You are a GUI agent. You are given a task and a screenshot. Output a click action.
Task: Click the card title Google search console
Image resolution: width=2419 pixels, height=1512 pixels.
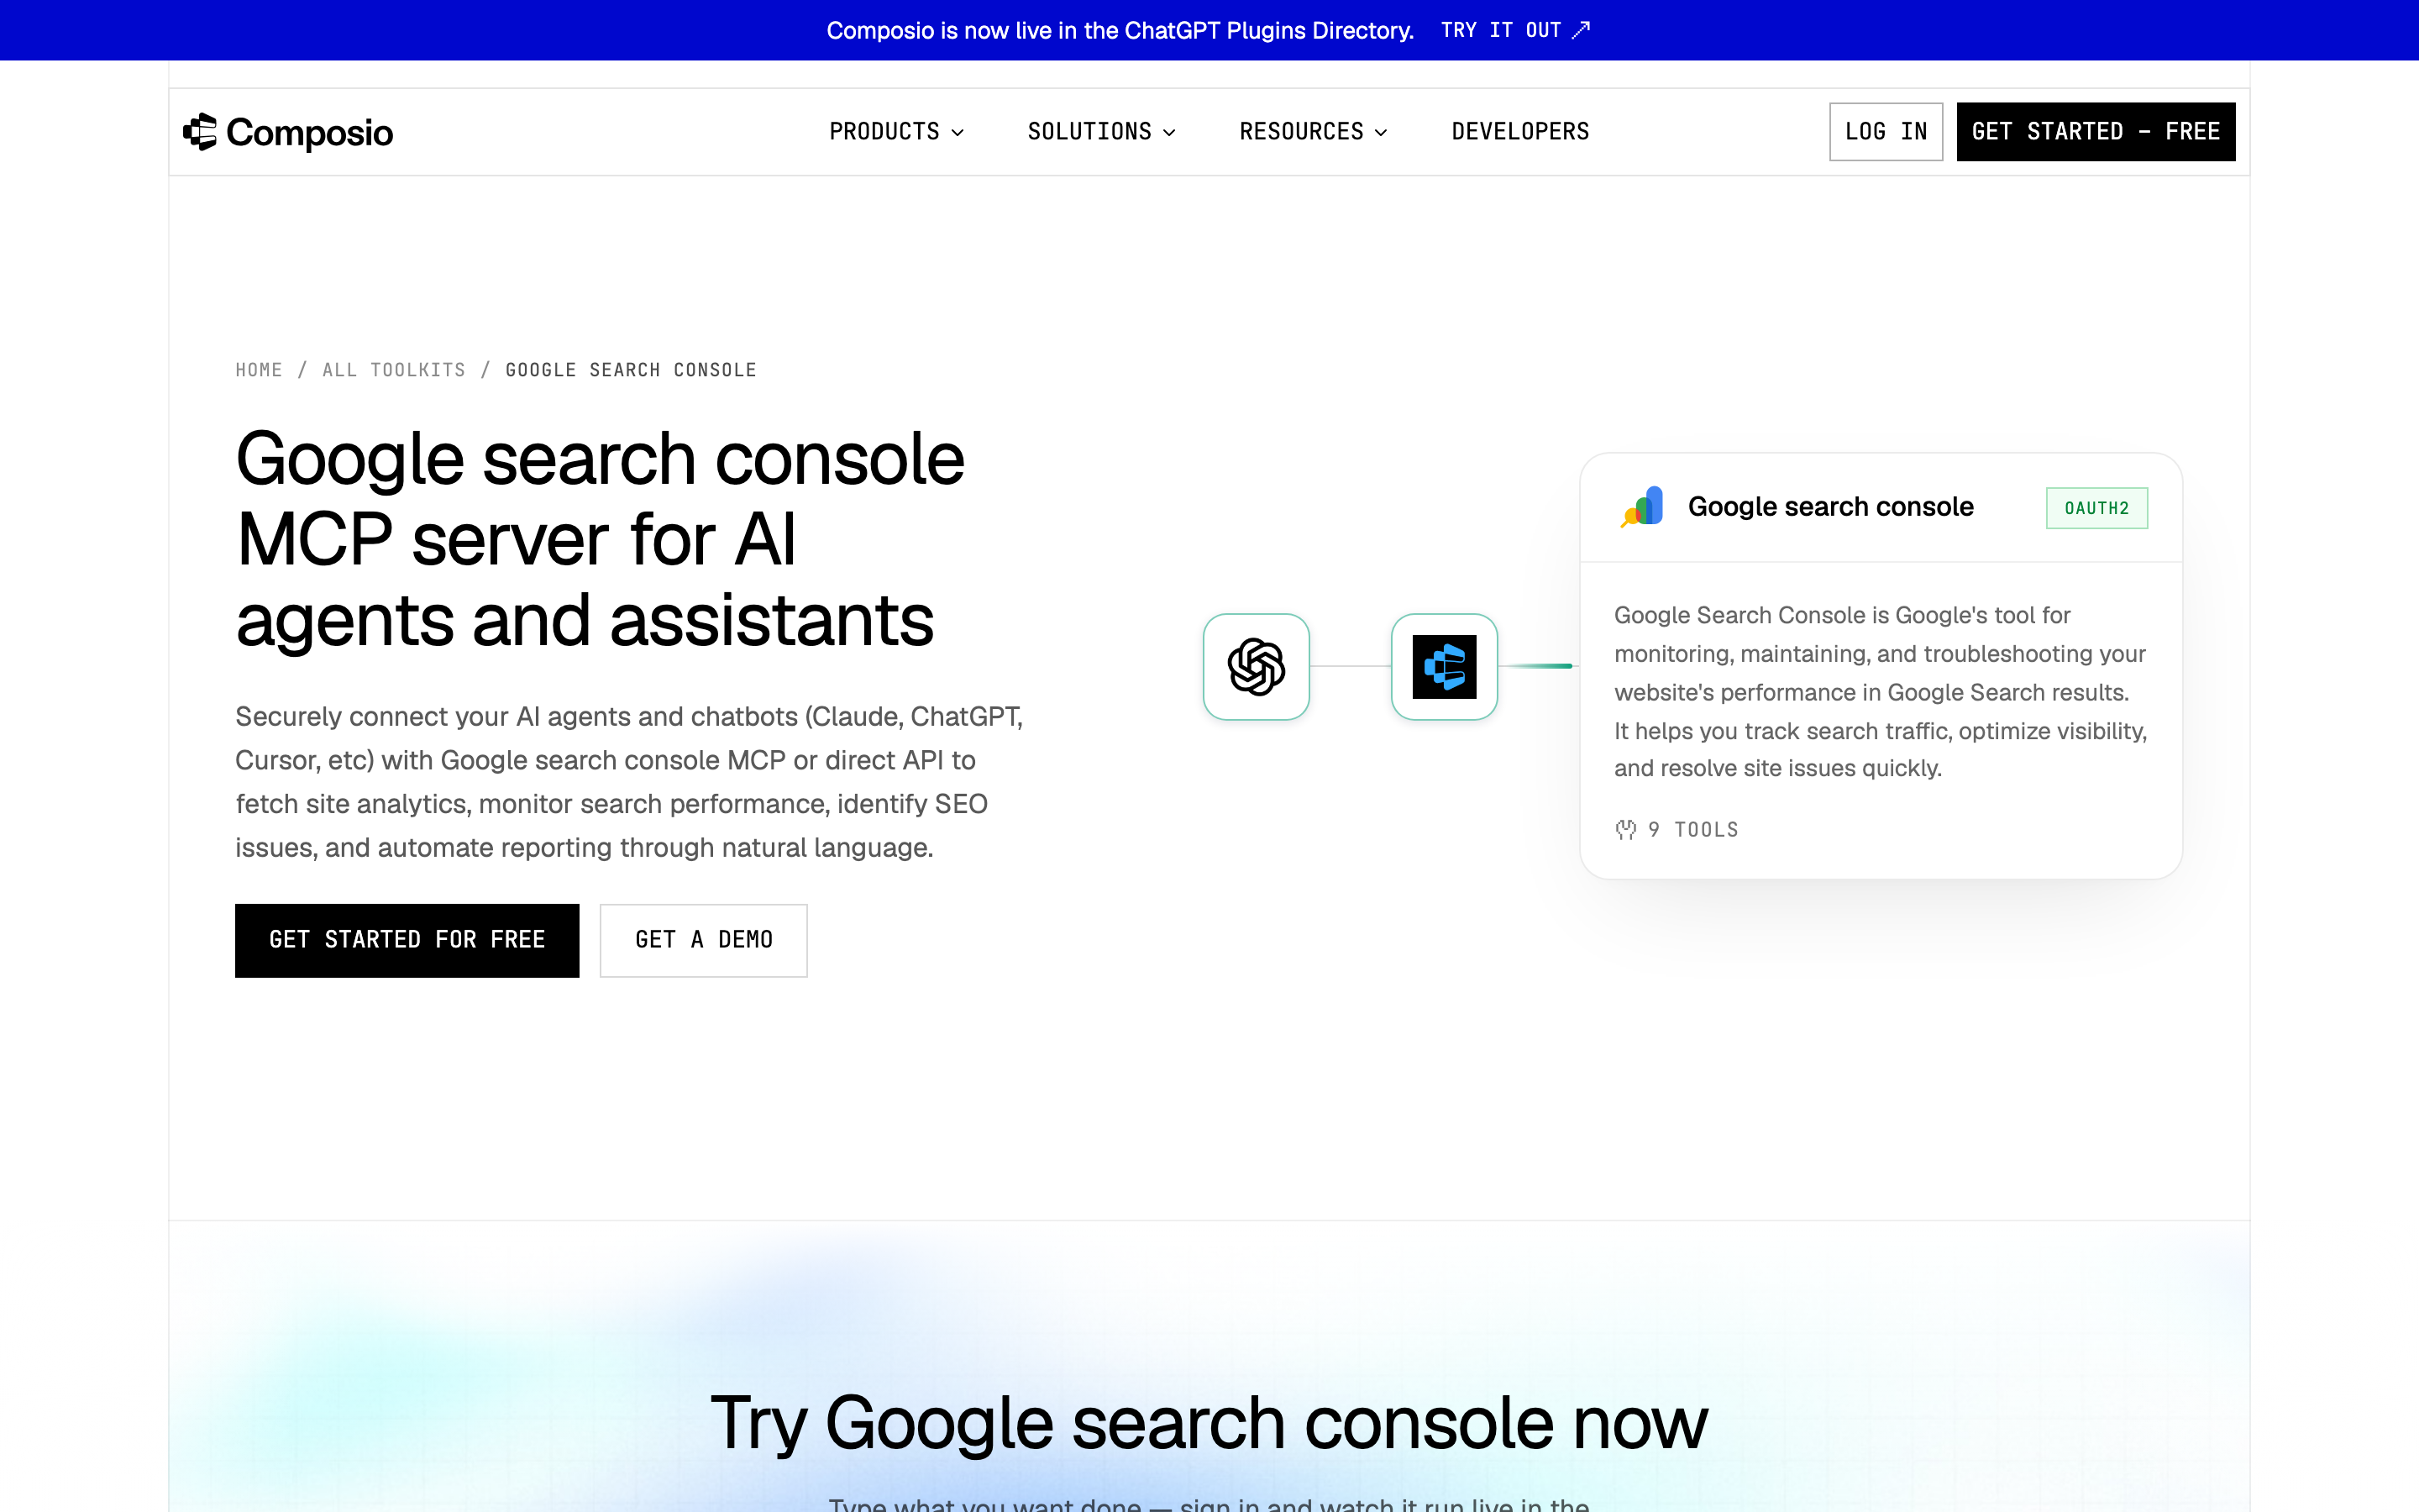click(x=1830, y=507)
